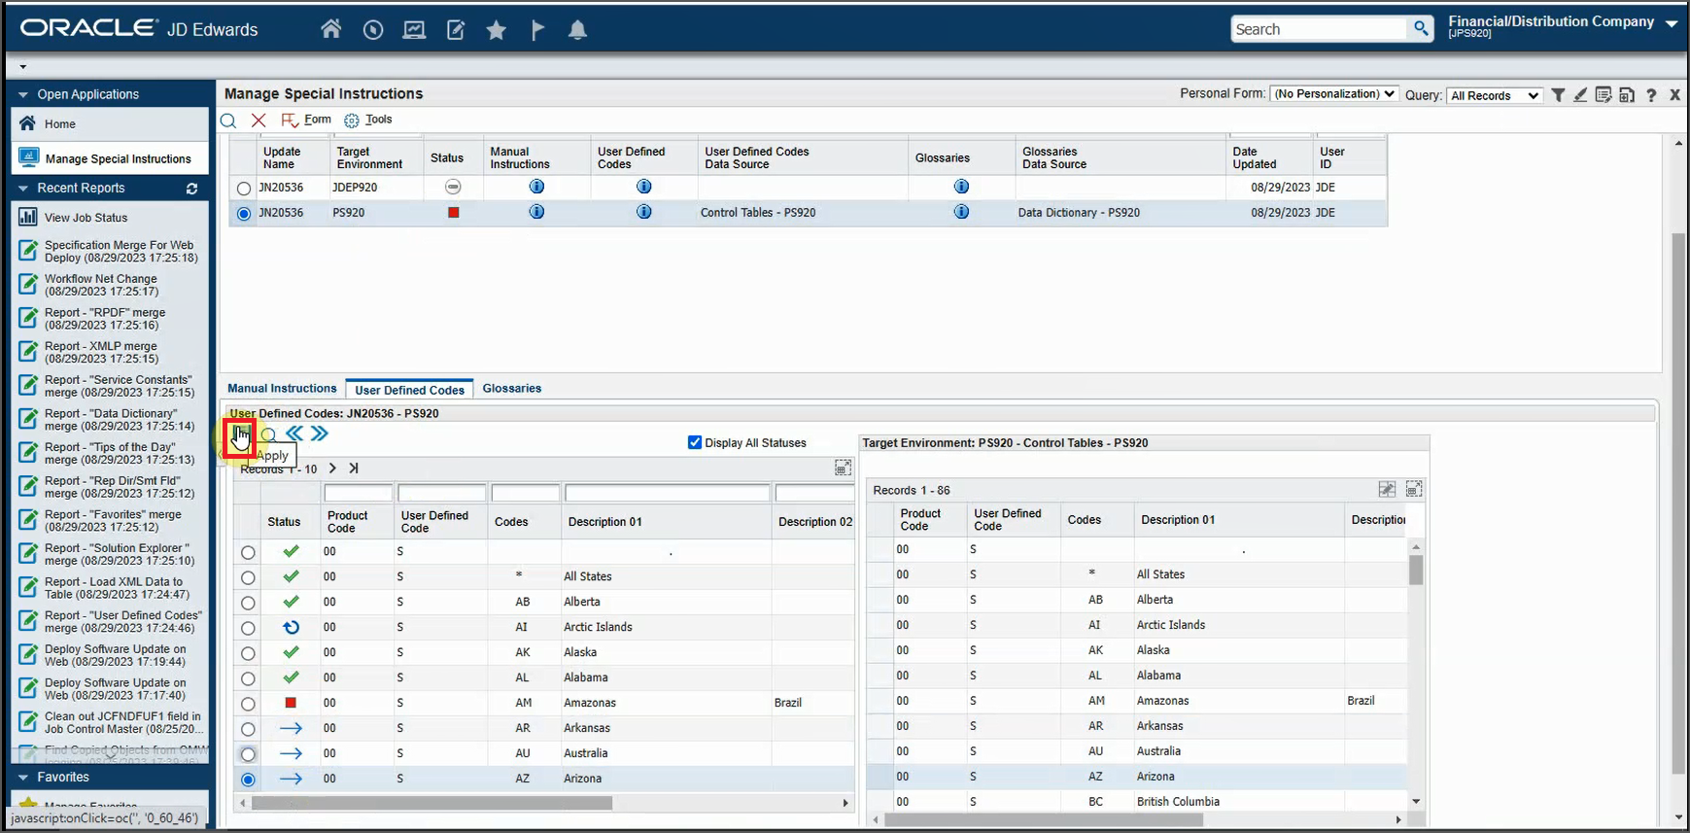1690x833 pixels.
Task: Collapse the Recent Reports section
Action: (23, 188)
